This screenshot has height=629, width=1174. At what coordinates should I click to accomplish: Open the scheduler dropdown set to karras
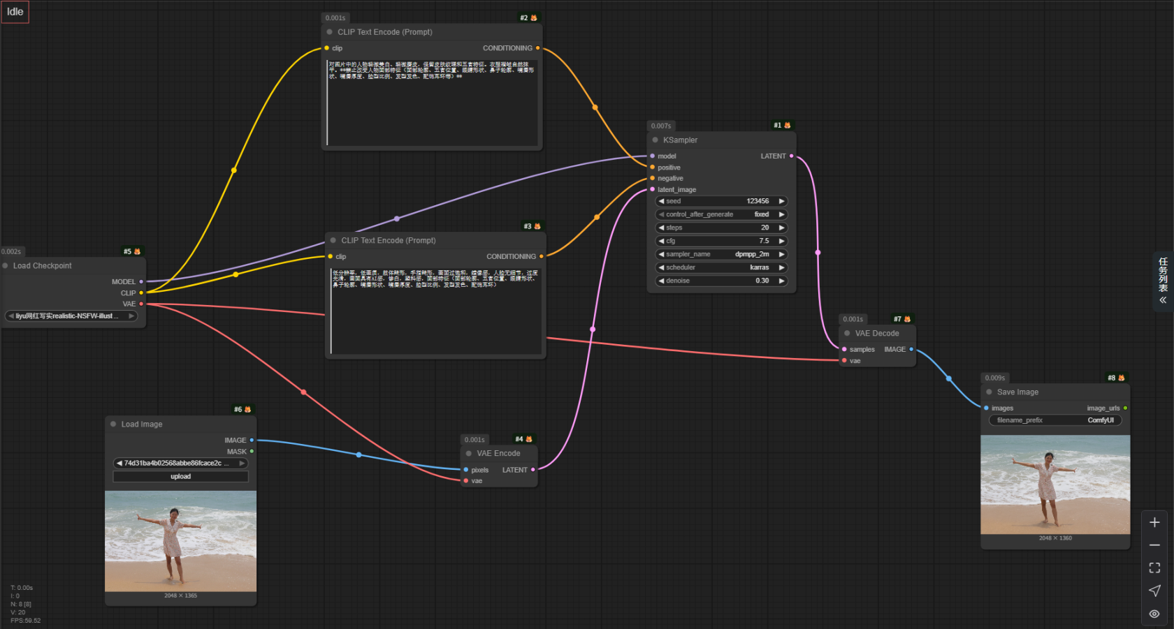pos(721,267)
